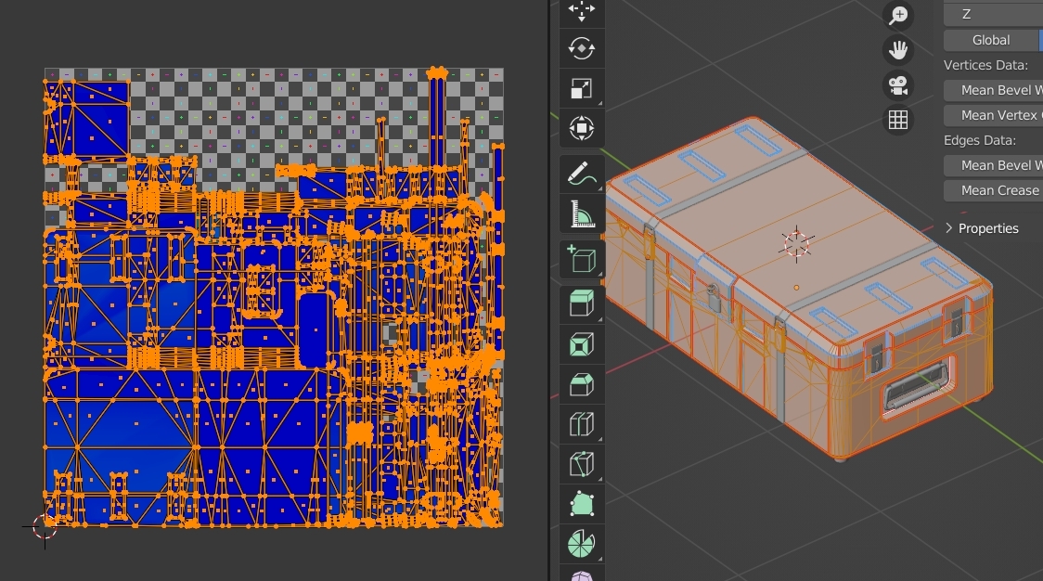Select the Knife tool
This screenshot has width=1043, height=581.
[582, 465]
